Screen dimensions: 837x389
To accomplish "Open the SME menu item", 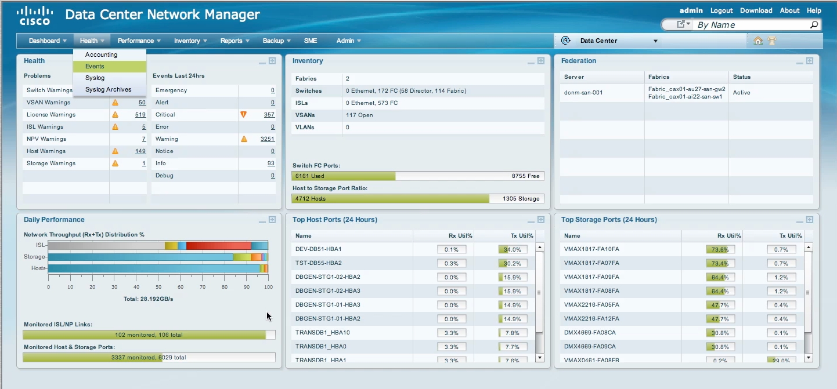I will [311, 41].
